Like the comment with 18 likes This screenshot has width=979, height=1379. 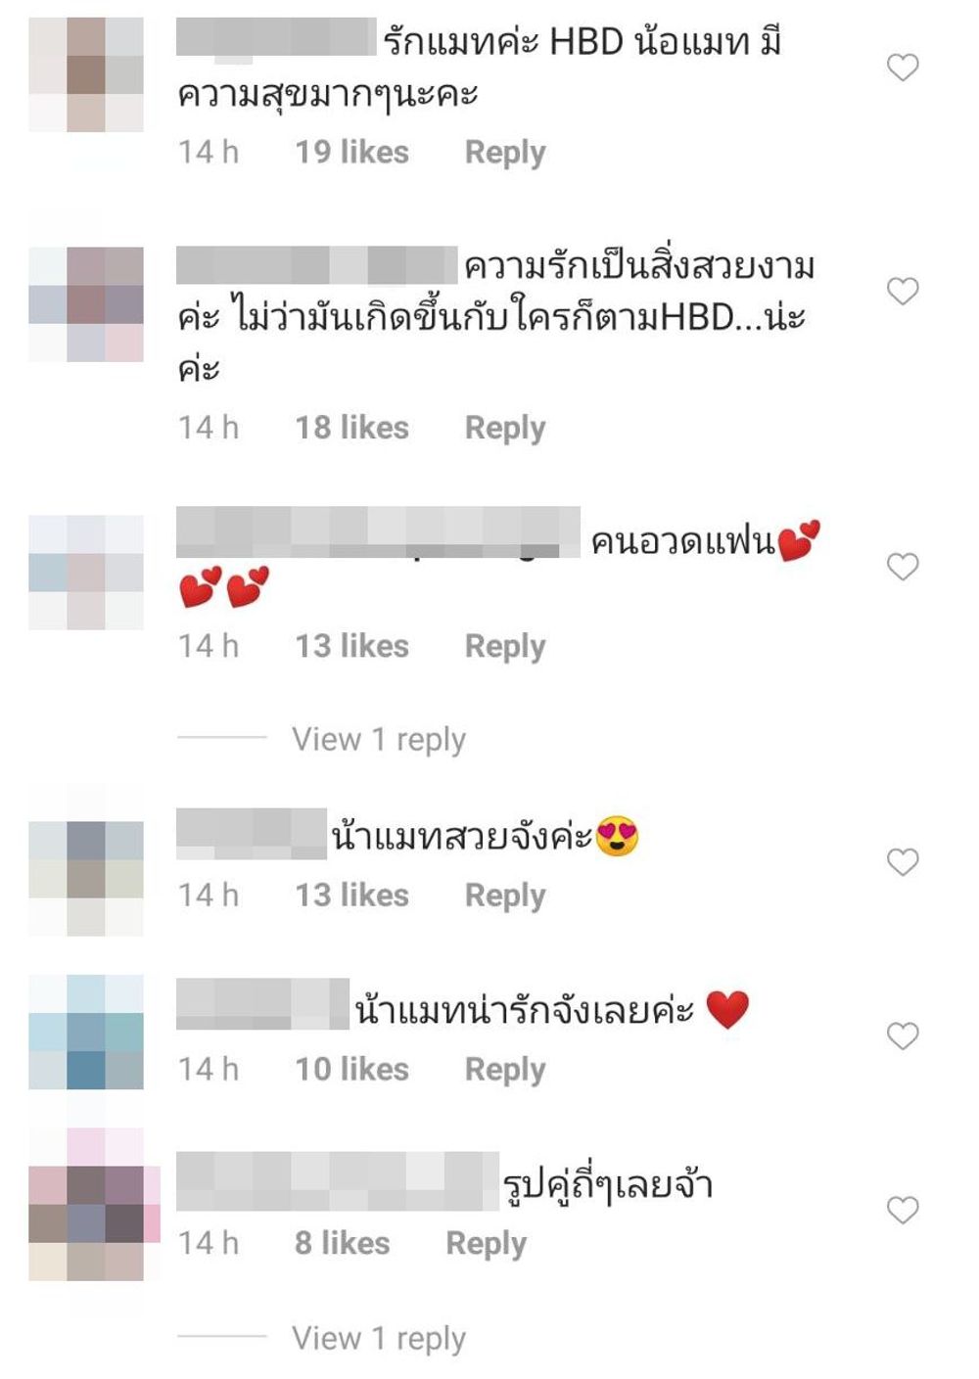tap(903, 292)
